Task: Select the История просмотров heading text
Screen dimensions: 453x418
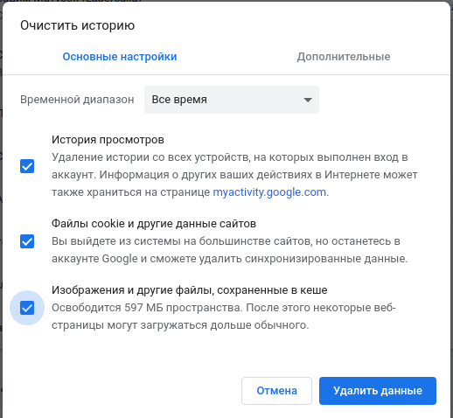Action: click(108, 140)
